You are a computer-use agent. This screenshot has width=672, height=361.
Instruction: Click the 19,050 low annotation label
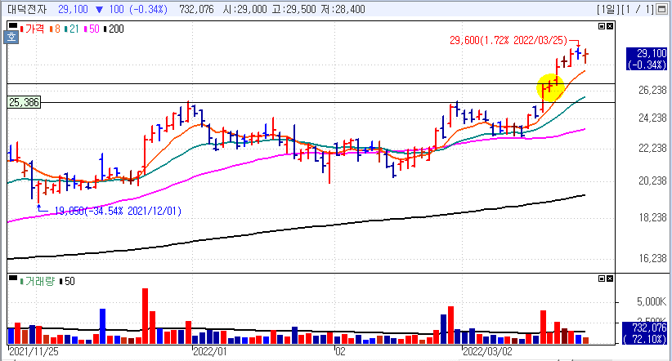coord(118,211)
